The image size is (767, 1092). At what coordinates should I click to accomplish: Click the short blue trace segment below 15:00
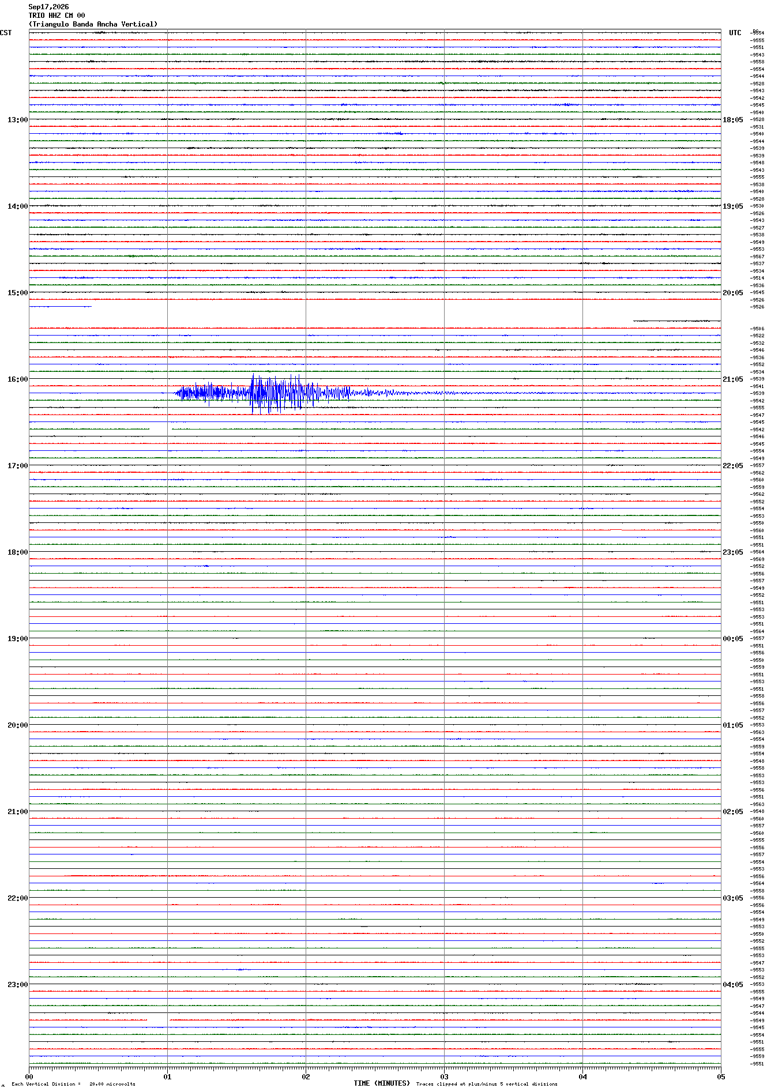tap(61, 307)
